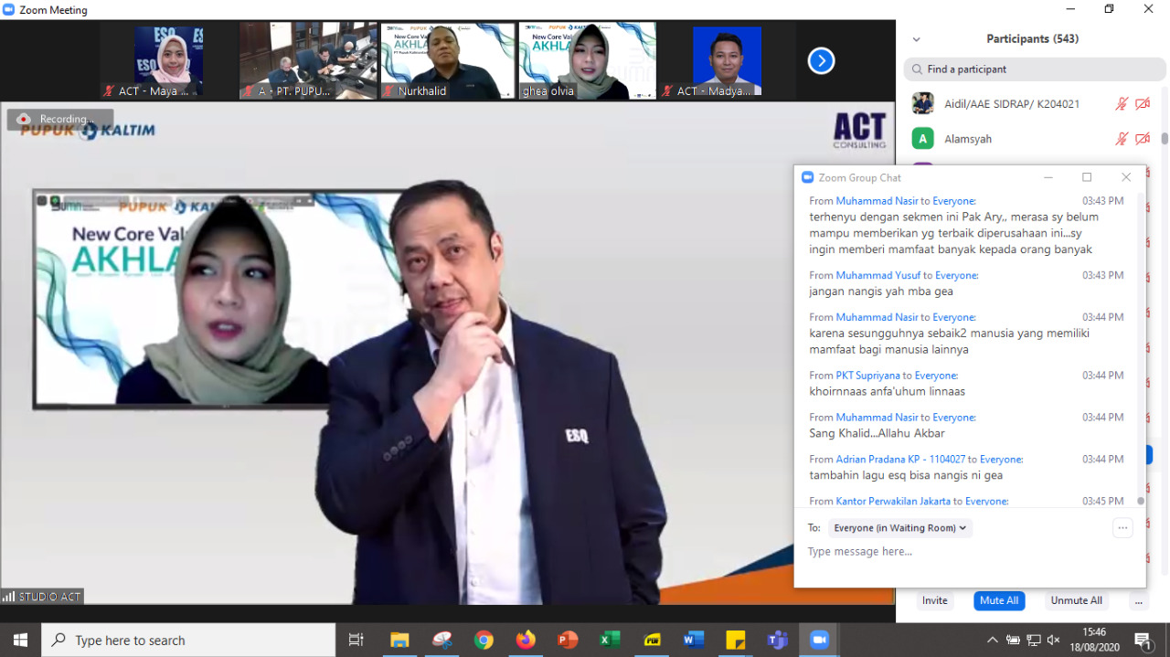Image resolution: width=1170 pixels, height=657 pixels.
Task: Open Microsoft Teams from the taskbar
Action: [777, 640]
